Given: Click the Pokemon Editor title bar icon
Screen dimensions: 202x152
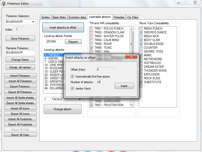Looking at the screenshot, I should click(x=4, y=4).
